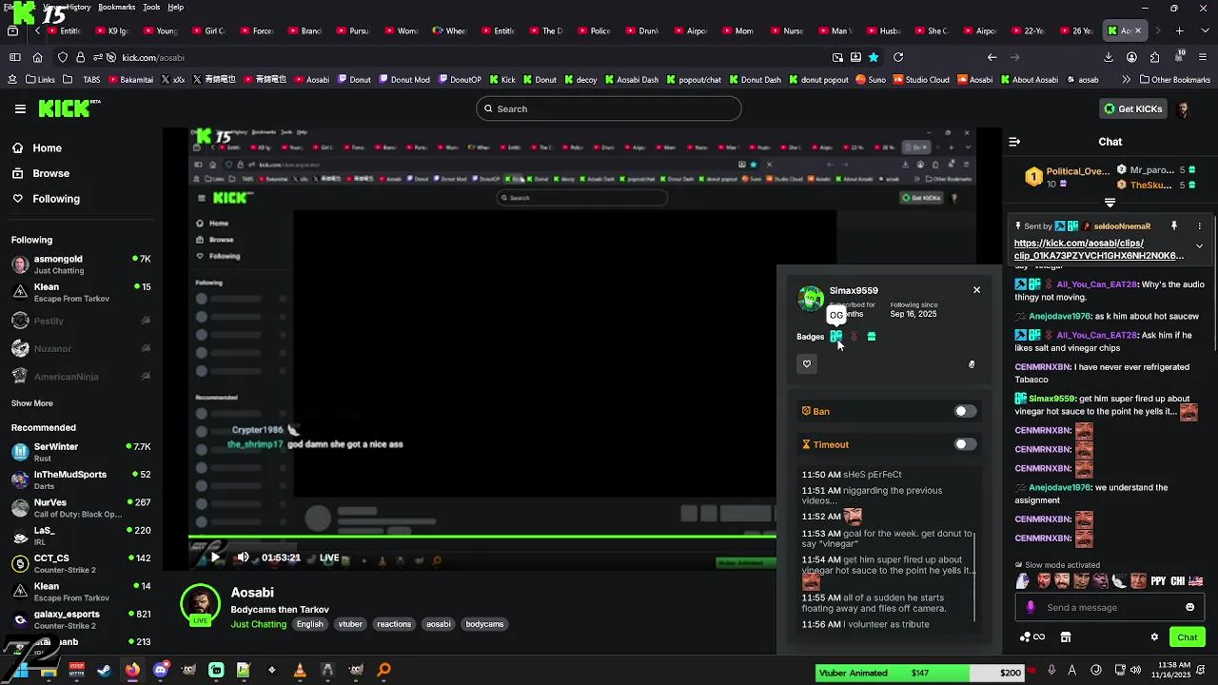Screen dimensions: 1218x685
Task: Click the US flag quick emote
Action: point(1196,581)
